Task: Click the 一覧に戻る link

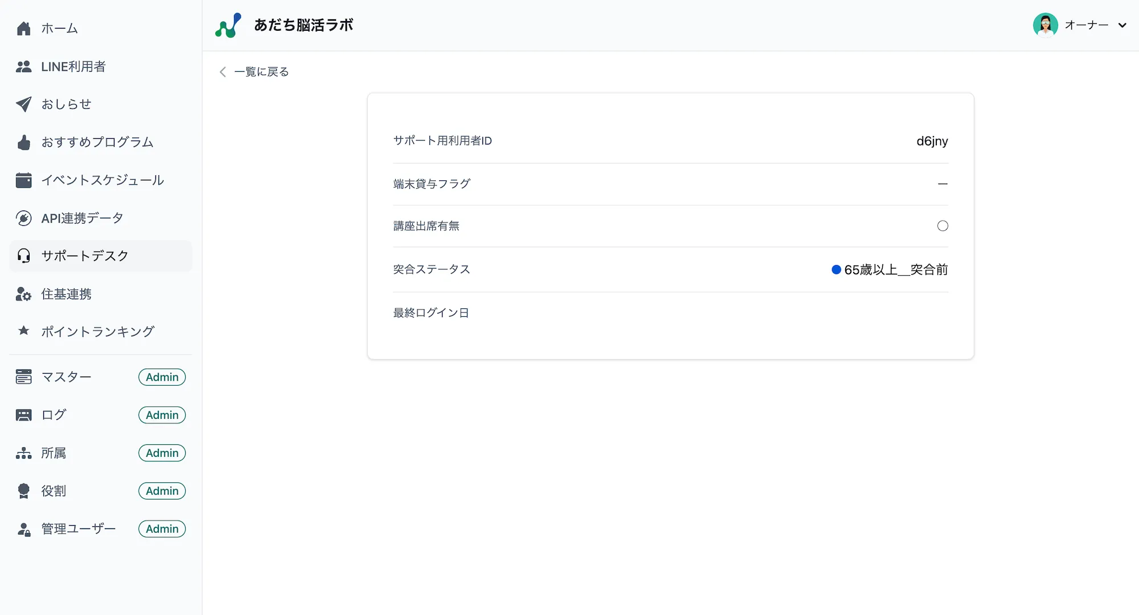Action: pos(261,72)
